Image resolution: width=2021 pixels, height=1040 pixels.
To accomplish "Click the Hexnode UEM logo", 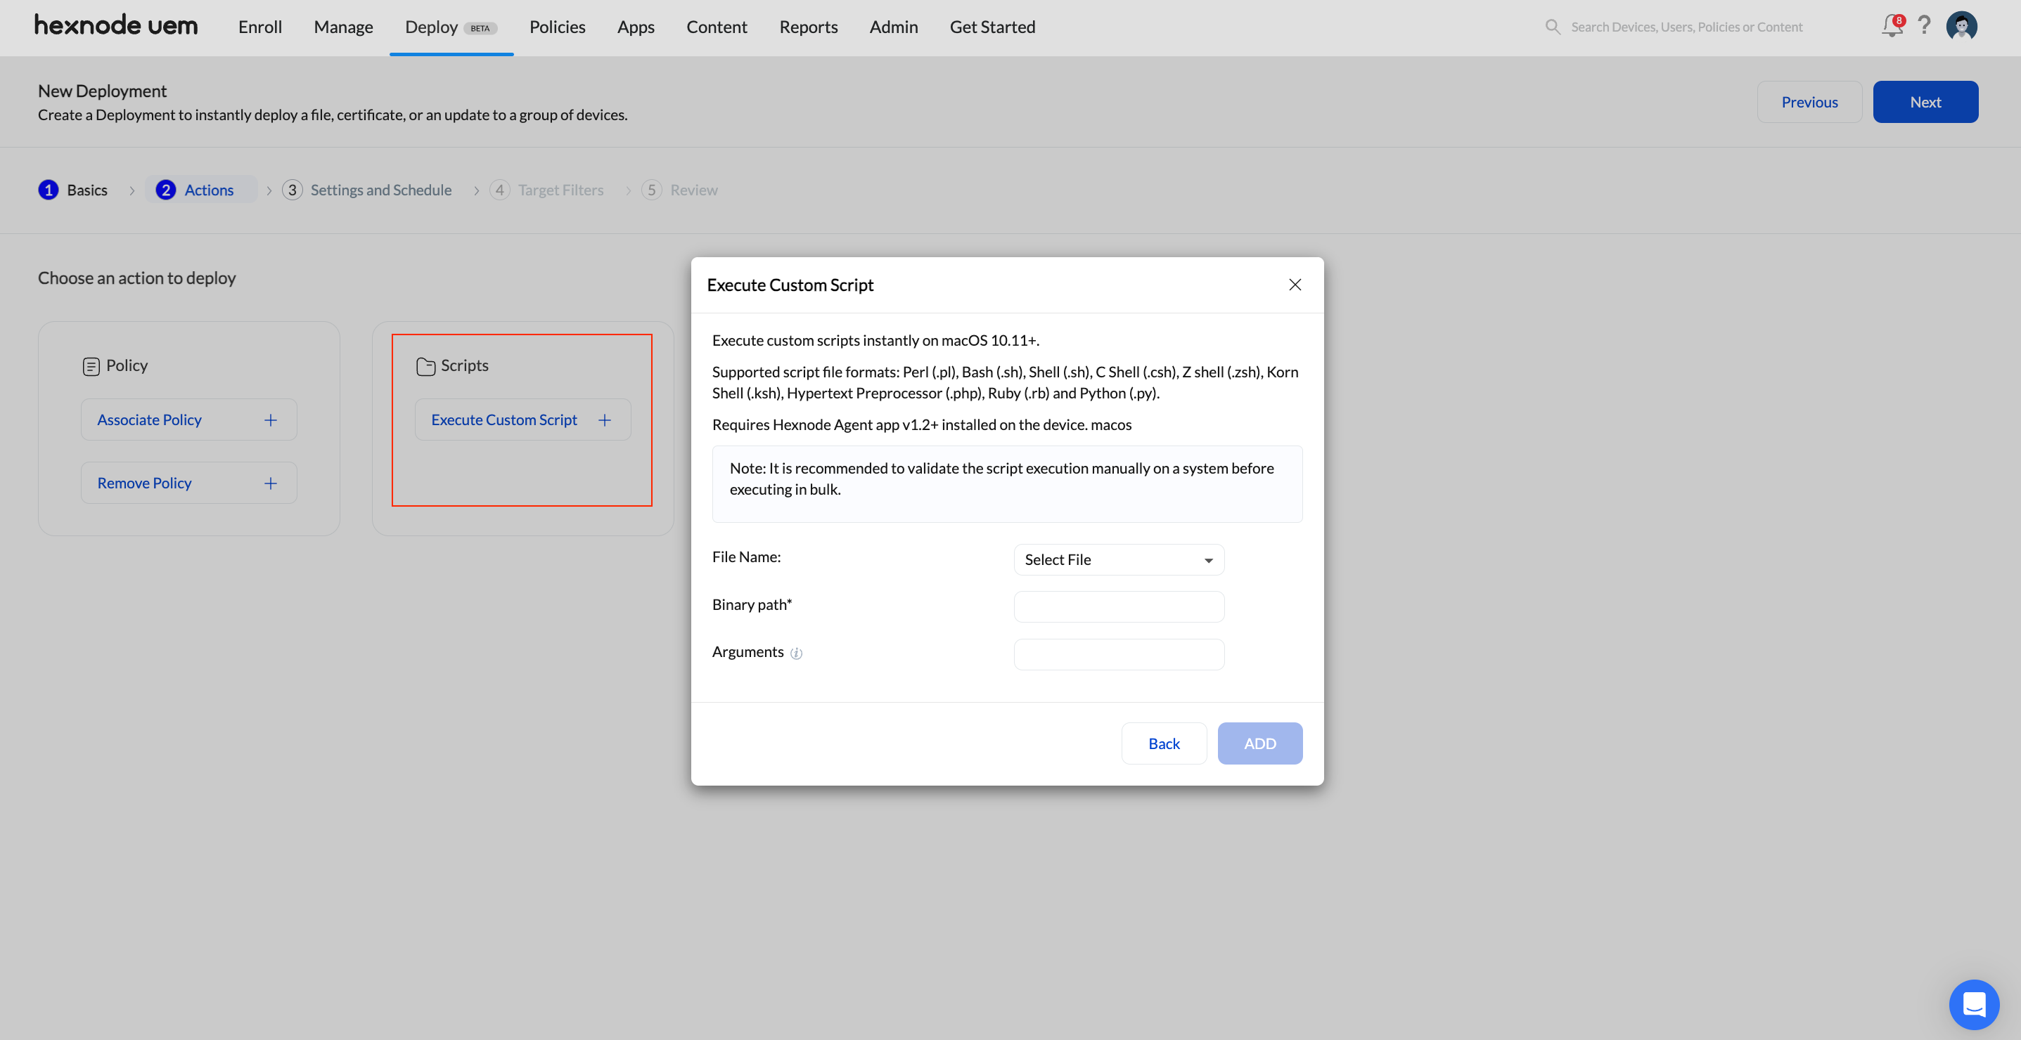I will click(116, 26).
